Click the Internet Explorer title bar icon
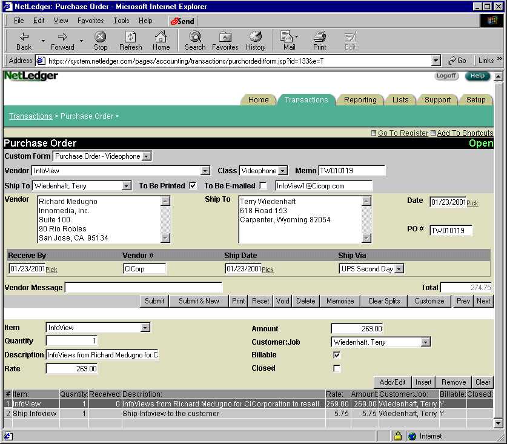The image size is (507, 444). tap(8, 7)
